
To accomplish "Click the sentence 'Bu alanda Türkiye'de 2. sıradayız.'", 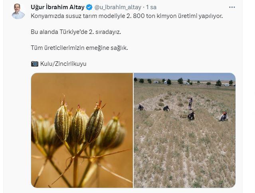I will coord(76,32).
